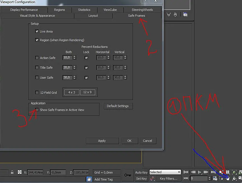
Task: Open default tangent curve icon beside Set Key
Action: click(152, 179)
